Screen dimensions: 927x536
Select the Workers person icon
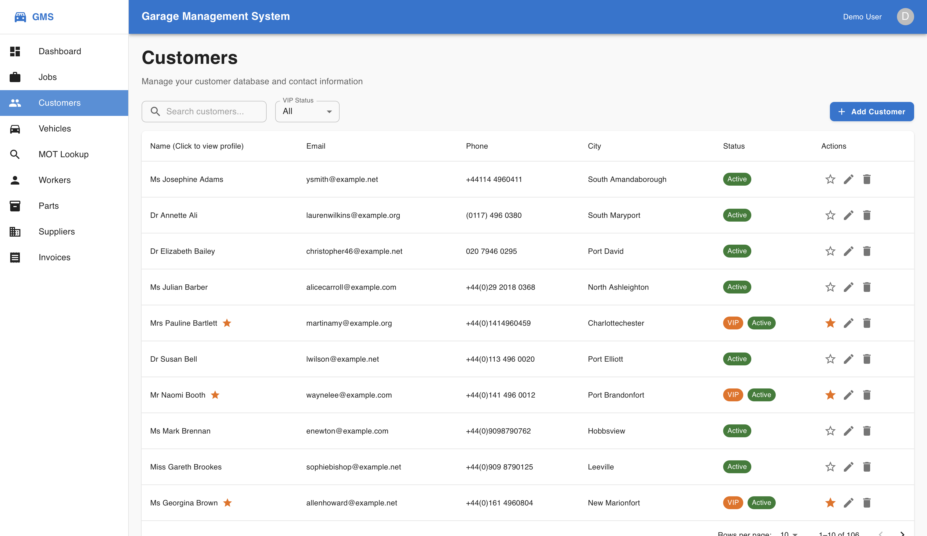(15, 180)
